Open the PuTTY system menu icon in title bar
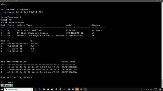 pos(1,1)
